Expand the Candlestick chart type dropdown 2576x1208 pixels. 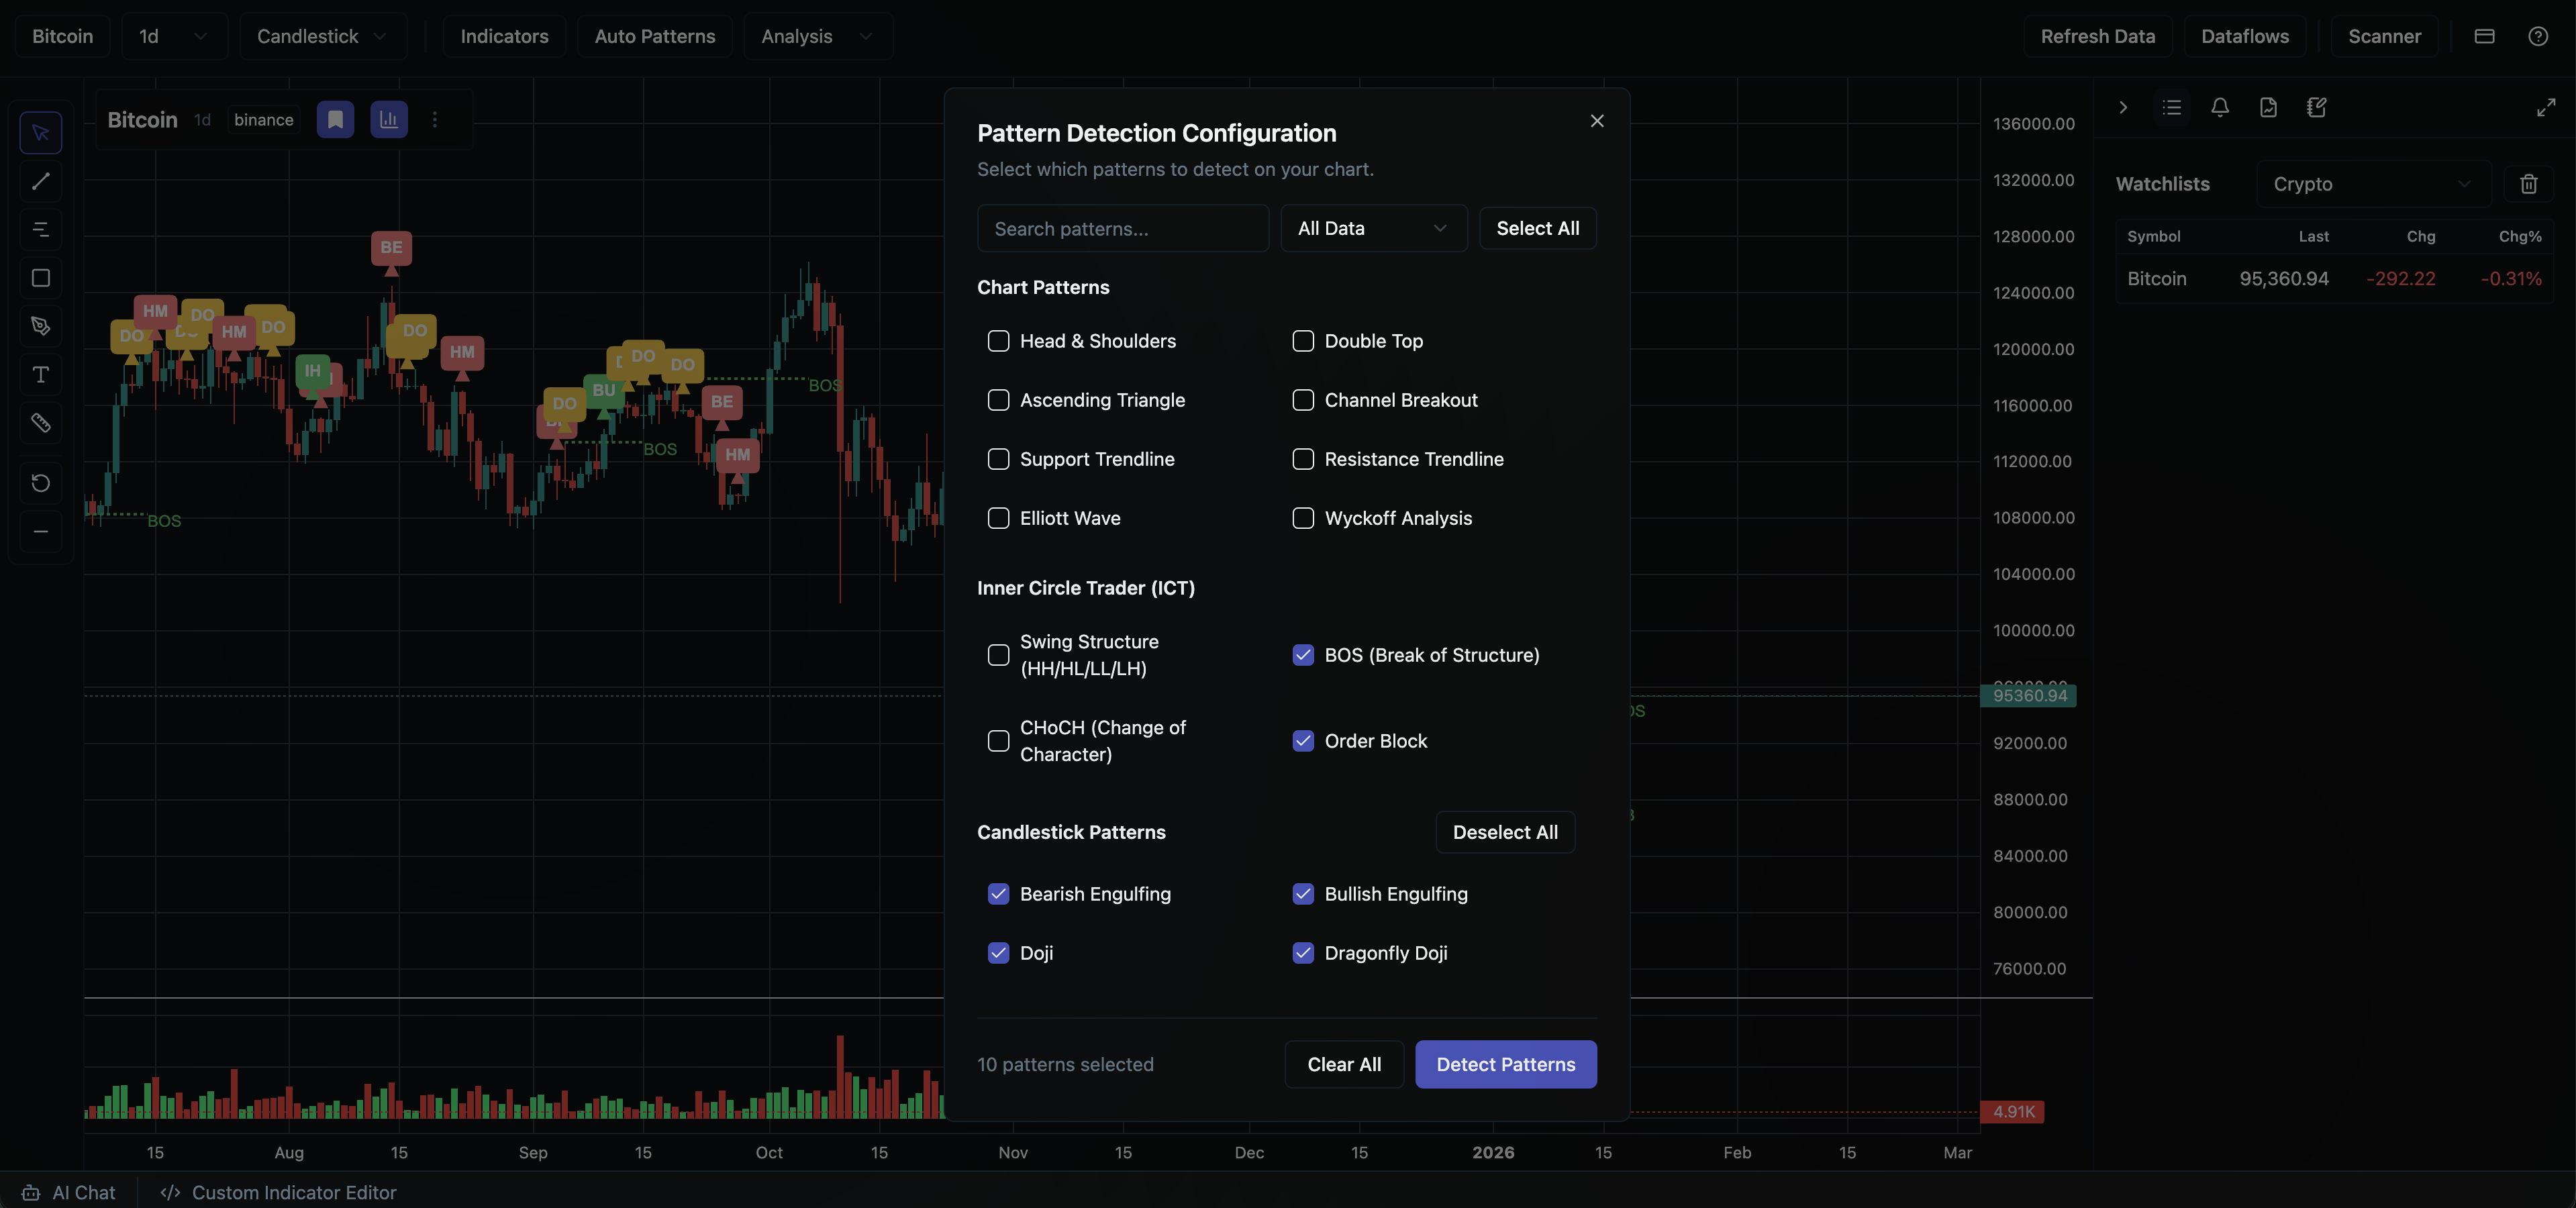(x=322, y=36)
